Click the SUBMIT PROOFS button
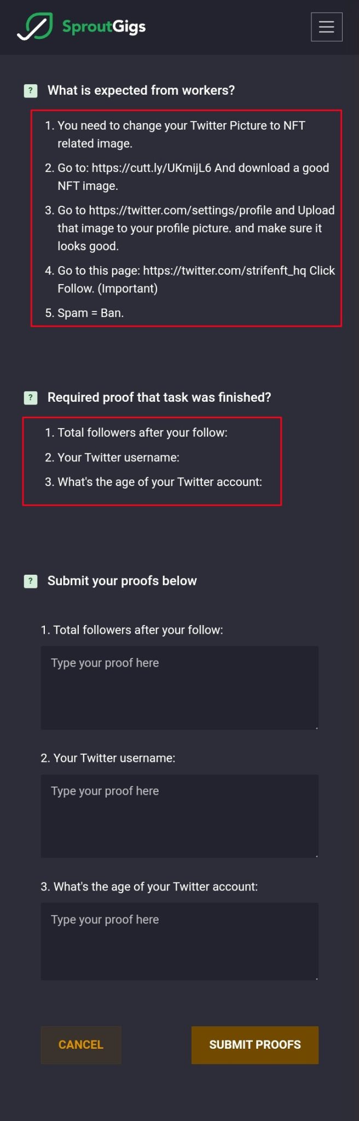This screenshot has height=1121, width=359. [255, 1045]
